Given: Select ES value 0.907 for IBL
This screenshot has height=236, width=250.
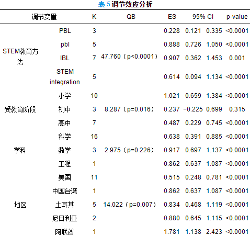Looking at the screenshot, I should click(172, 58).
